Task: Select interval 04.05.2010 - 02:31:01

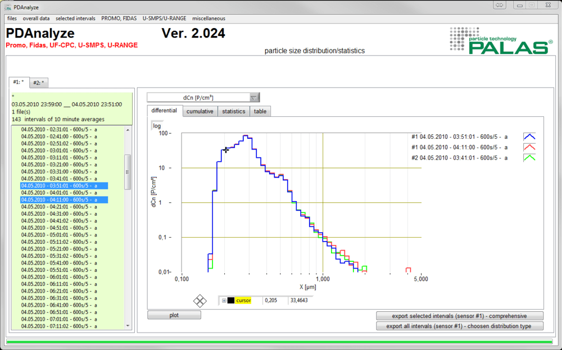Action: (x=59, y=130)
